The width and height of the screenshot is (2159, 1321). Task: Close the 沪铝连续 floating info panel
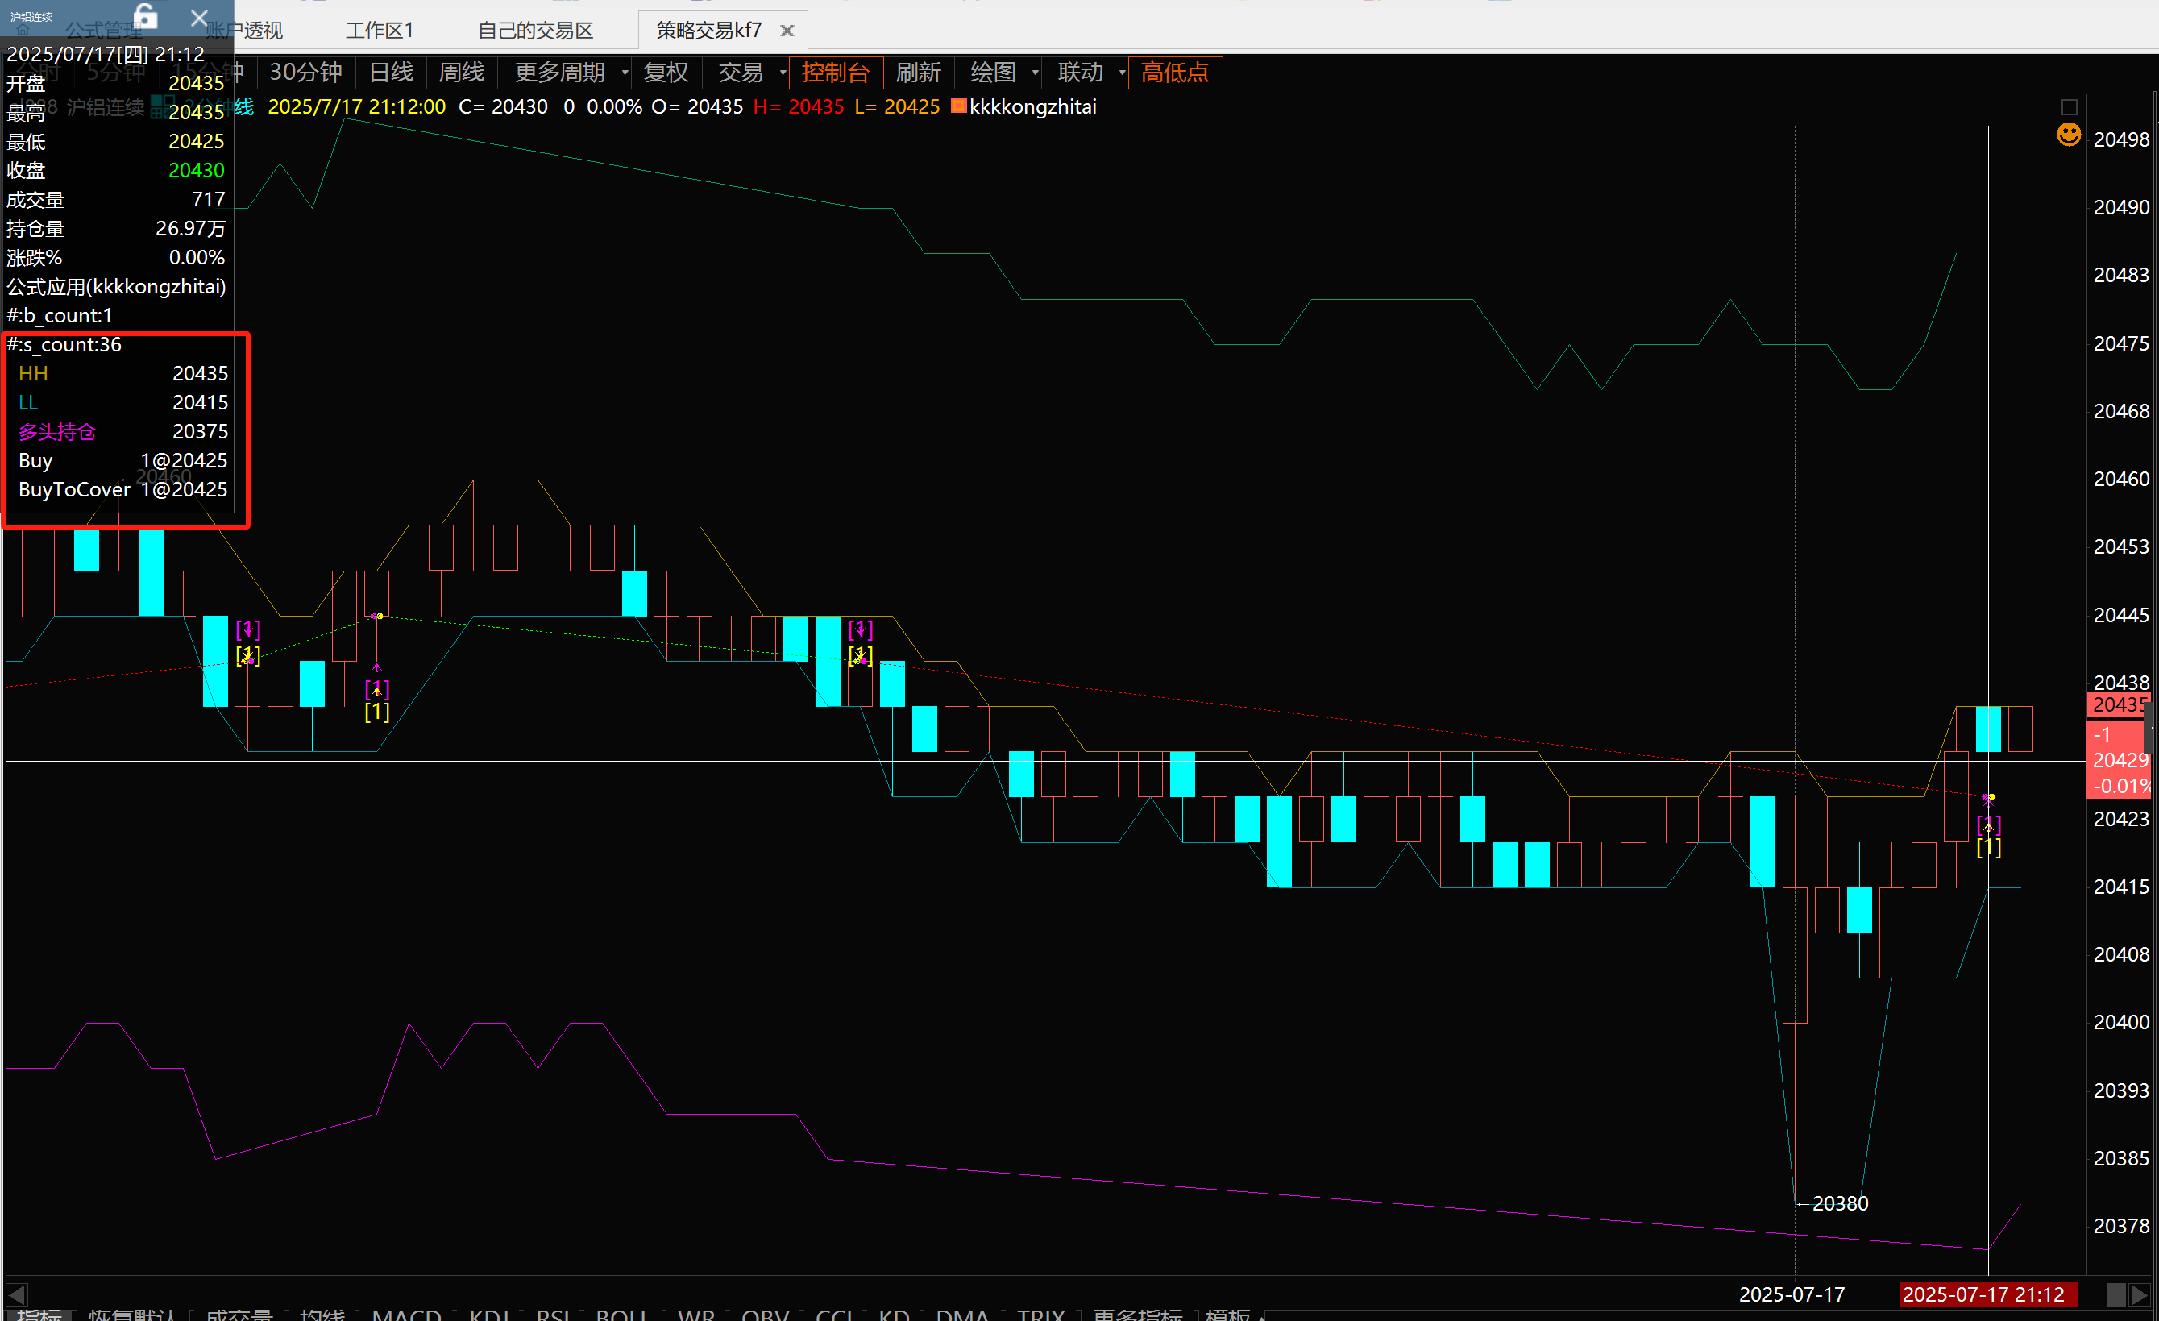click(200, 18)
